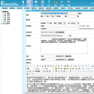Check the 删除线 strikethrough checkbox

56,16
